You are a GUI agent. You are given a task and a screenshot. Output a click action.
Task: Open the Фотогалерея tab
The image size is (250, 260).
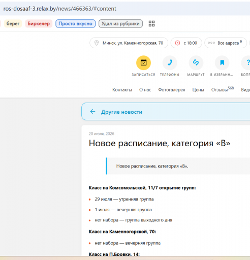point(172,90)
